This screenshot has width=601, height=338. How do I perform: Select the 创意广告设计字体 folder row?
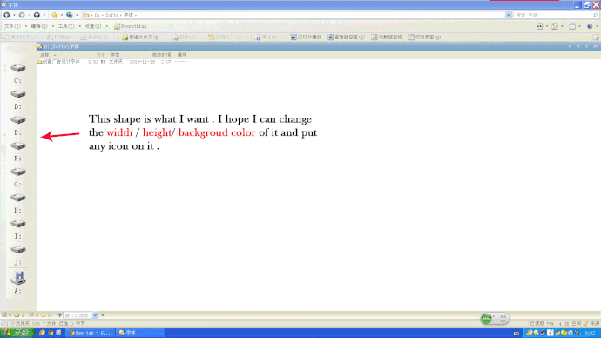click(x=112, y=61)
